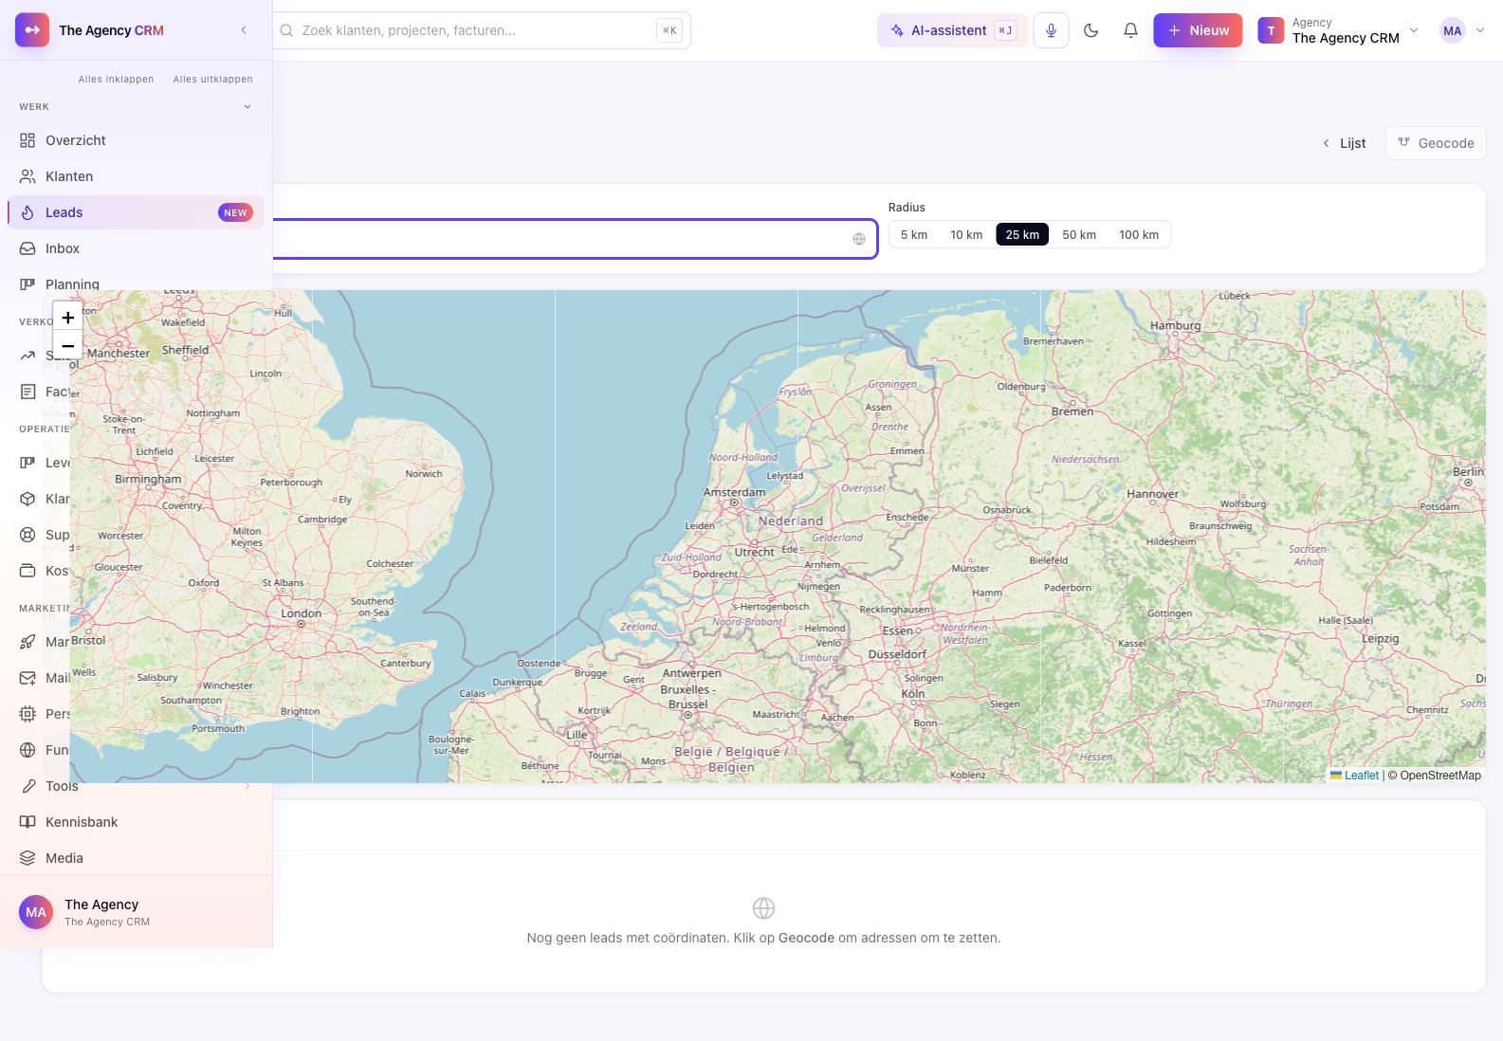Select 5 km radius
Image resolution: width=1503 pixels, height=1041 pixels.
[x=914, y=235]
